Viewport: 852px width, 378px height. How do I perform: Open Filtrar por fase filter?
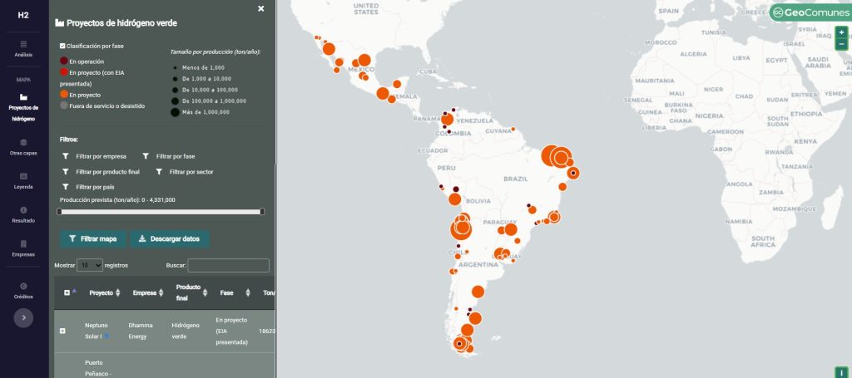[x=168, y=156]
